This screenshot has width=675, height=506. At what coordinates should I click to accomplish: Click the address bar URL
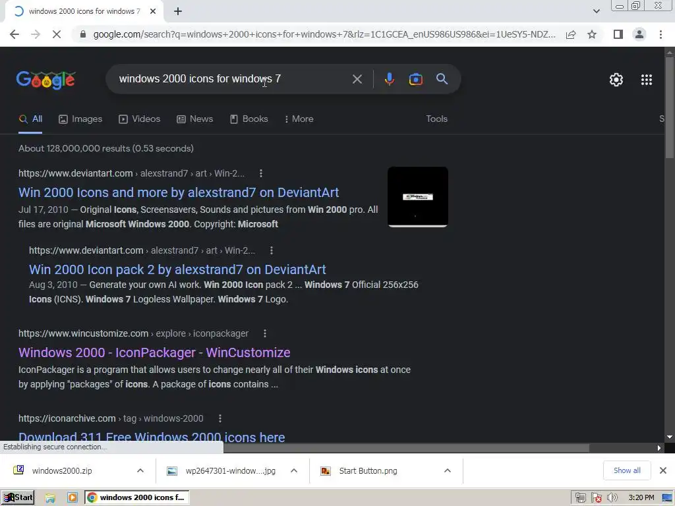point(324,34)
